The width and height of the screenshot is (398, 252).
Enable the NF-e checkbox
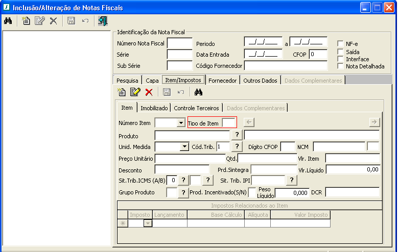click(x=341, y=44)
